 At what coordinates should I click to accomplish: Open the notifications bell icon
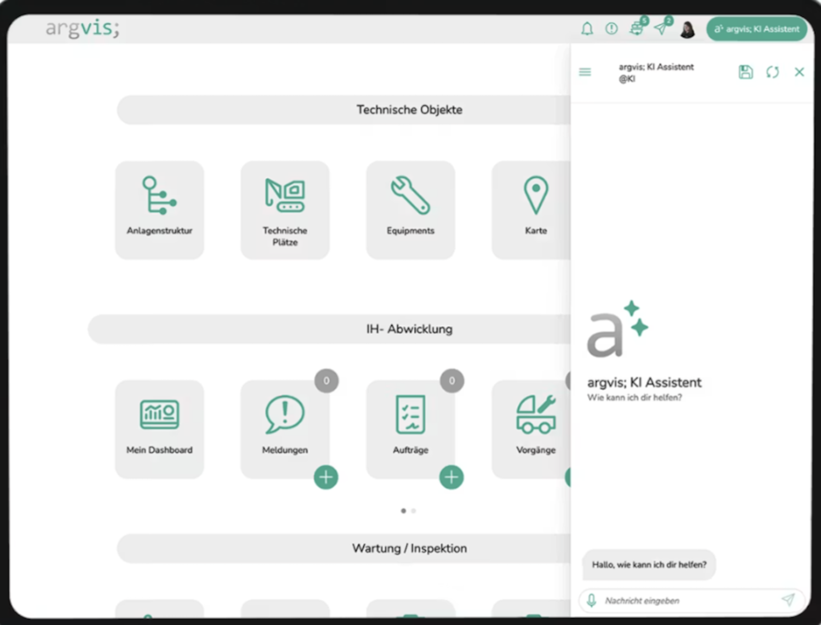pos(587,28)
